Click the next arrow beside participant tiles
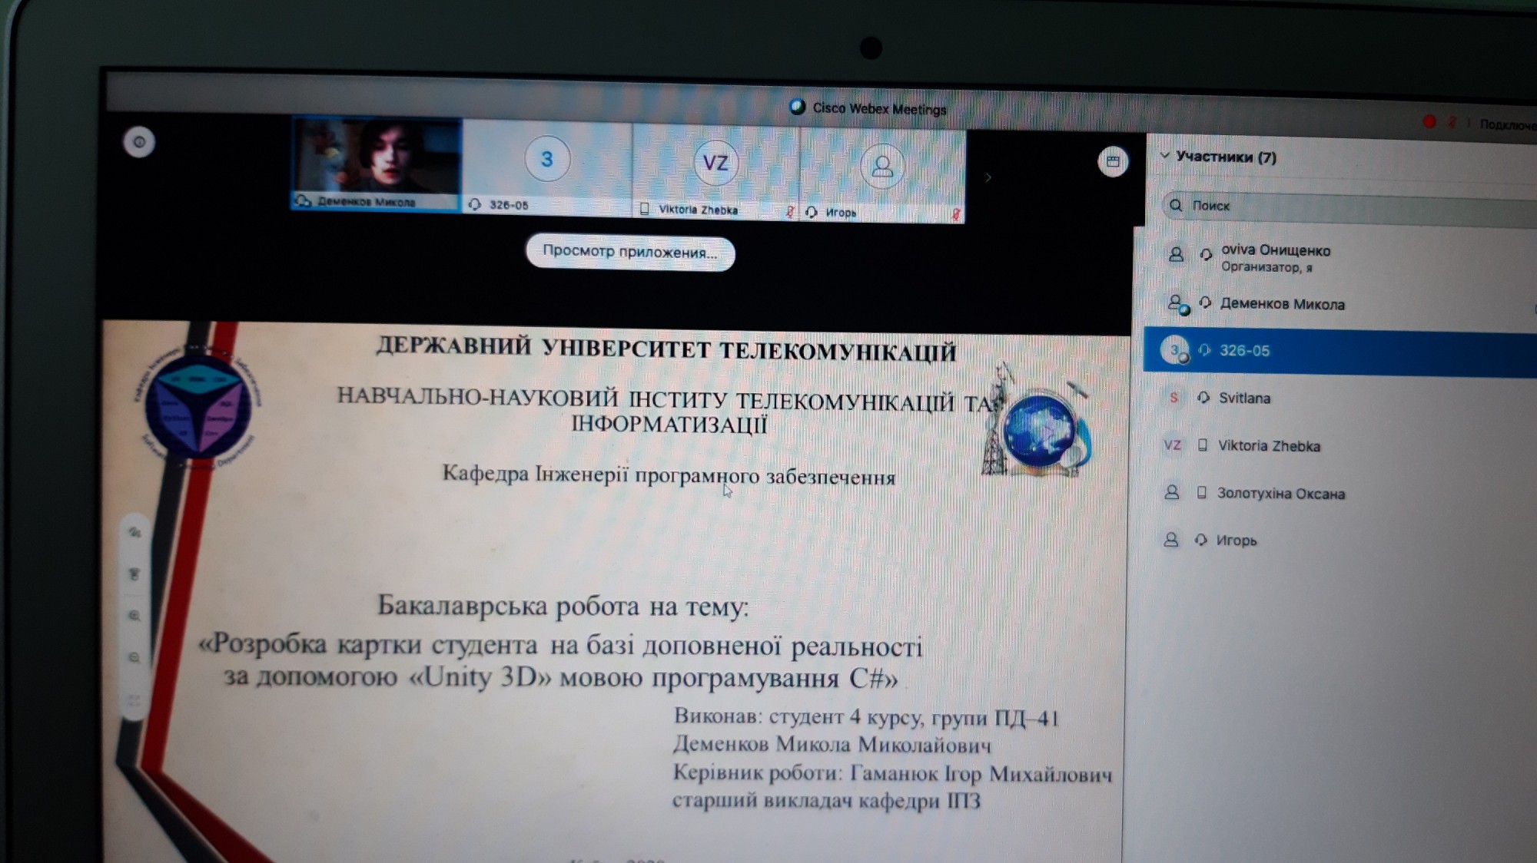Viewport: 1537px width, 863px height. [x=988, y=177]
